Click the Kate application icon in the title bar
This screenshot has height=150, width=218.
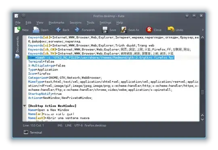[17, 16]
